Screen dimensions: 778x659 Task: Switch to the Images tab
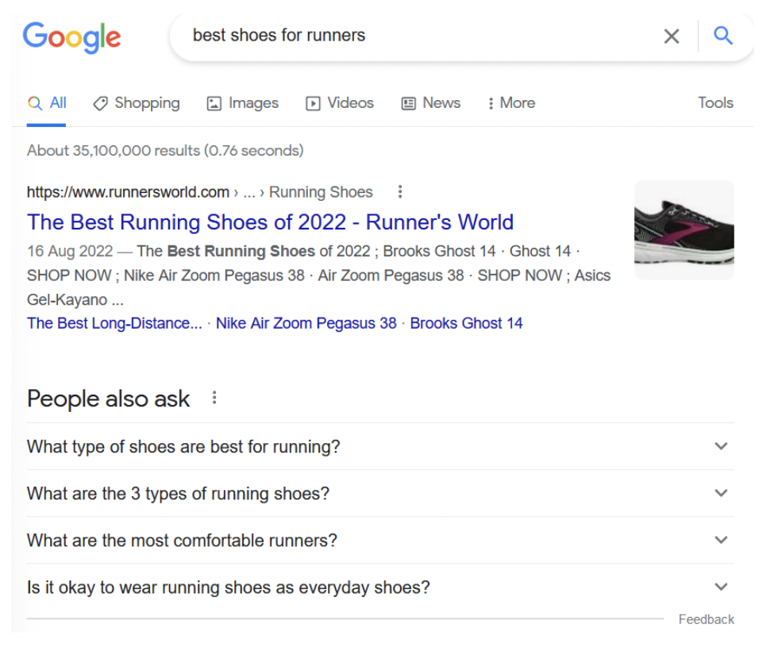tap(243, 103)
